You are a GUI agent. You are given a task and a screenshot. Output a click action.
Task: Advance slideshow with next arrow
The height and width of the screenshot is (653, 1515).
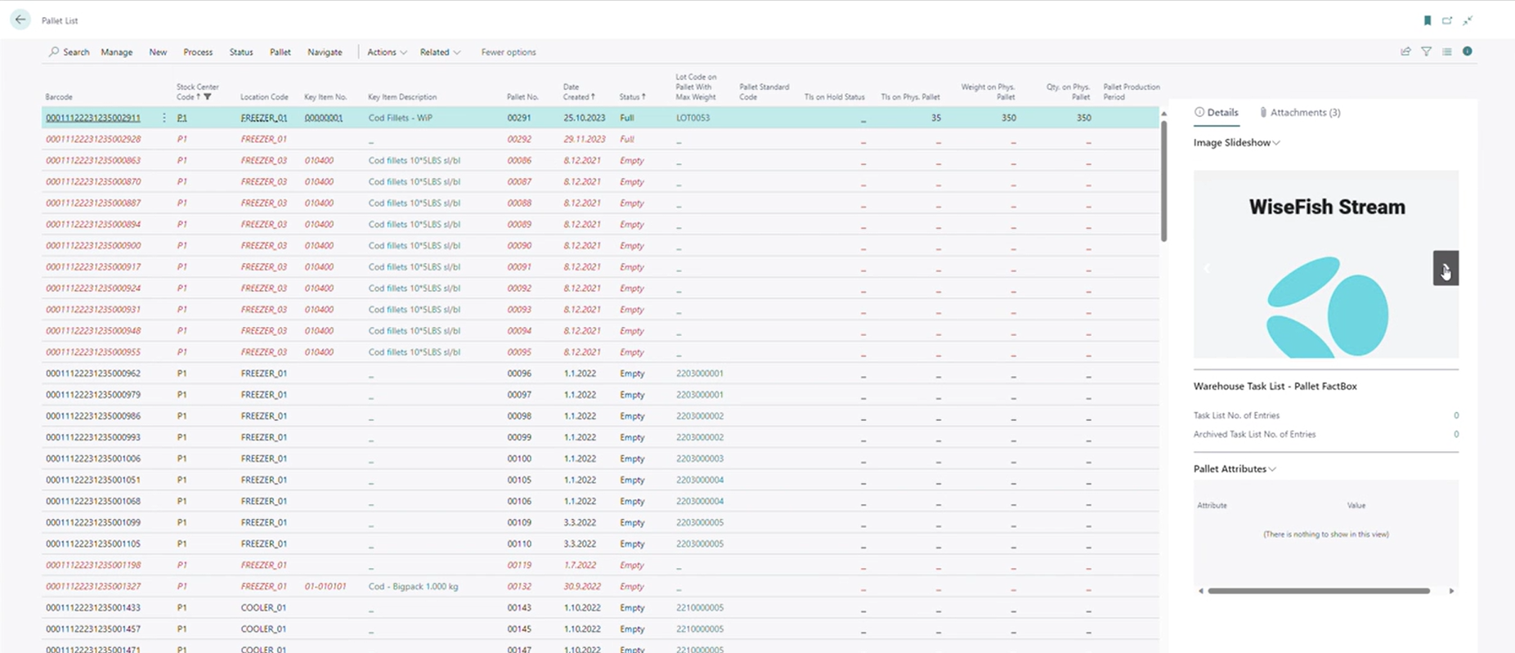[x=1445, y=268]
